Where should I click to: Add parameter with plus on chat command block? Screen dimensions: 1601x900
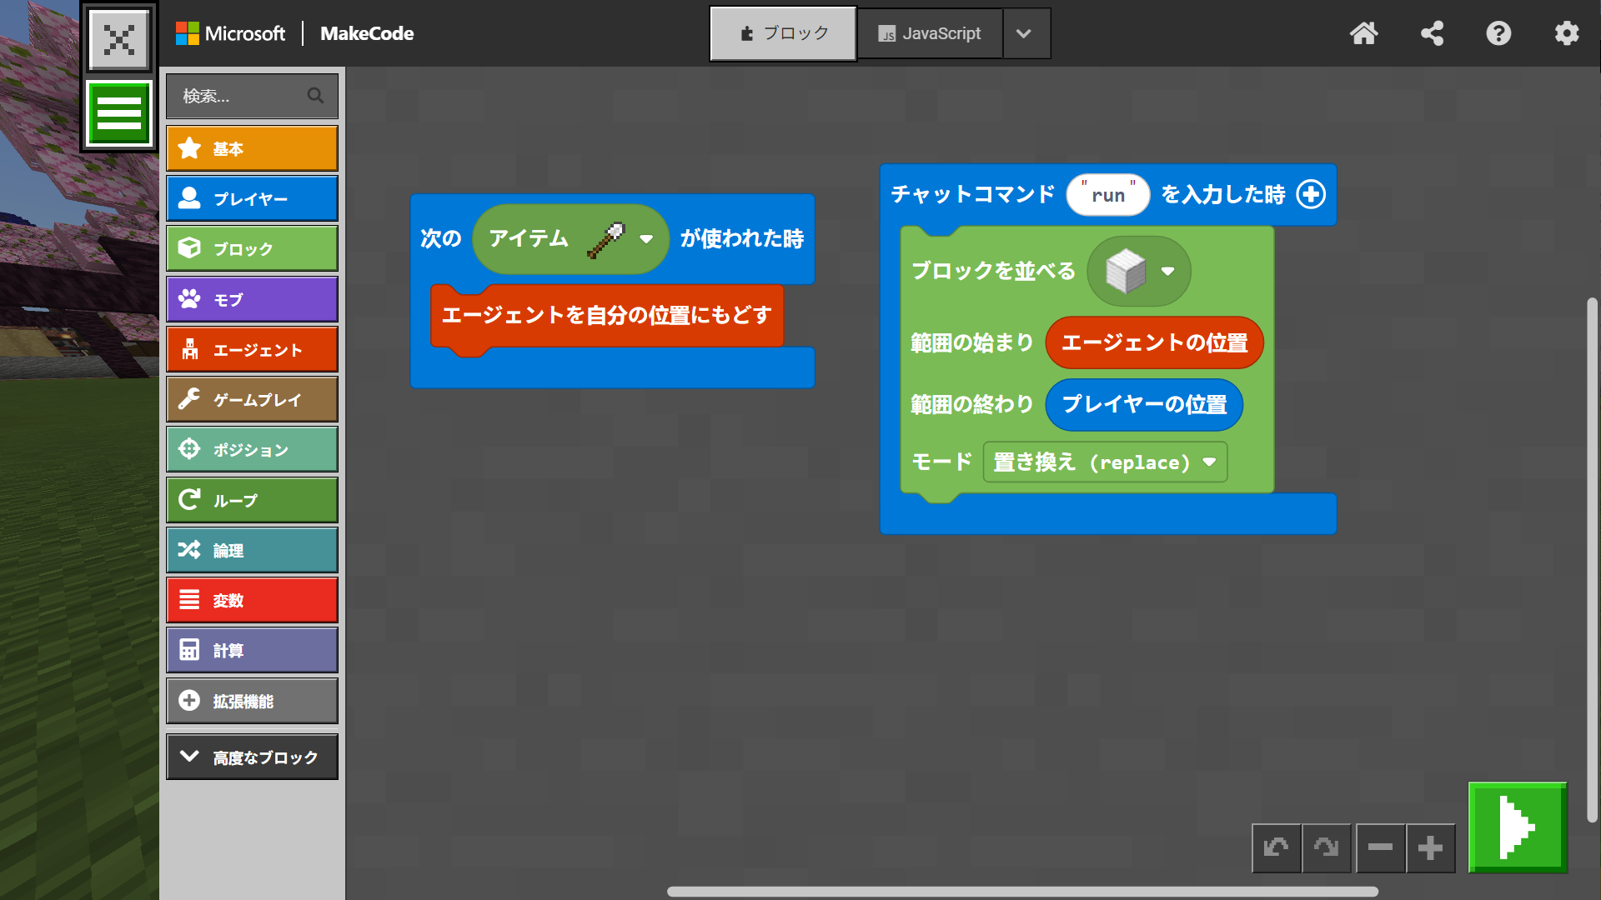click(x=1311, y=194)
